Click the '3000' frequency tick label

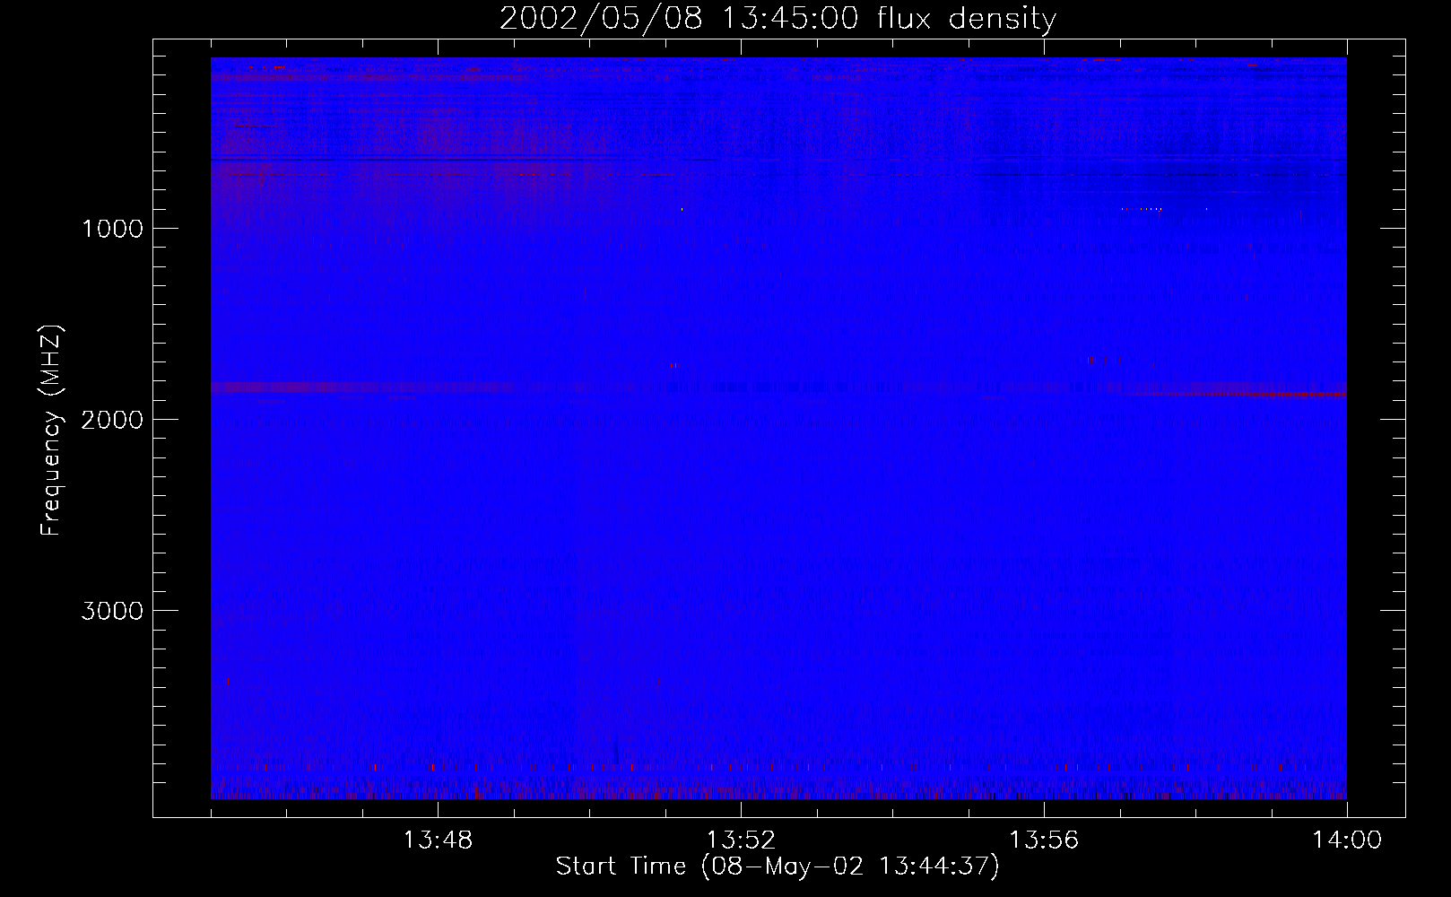(x=112, y=611)
